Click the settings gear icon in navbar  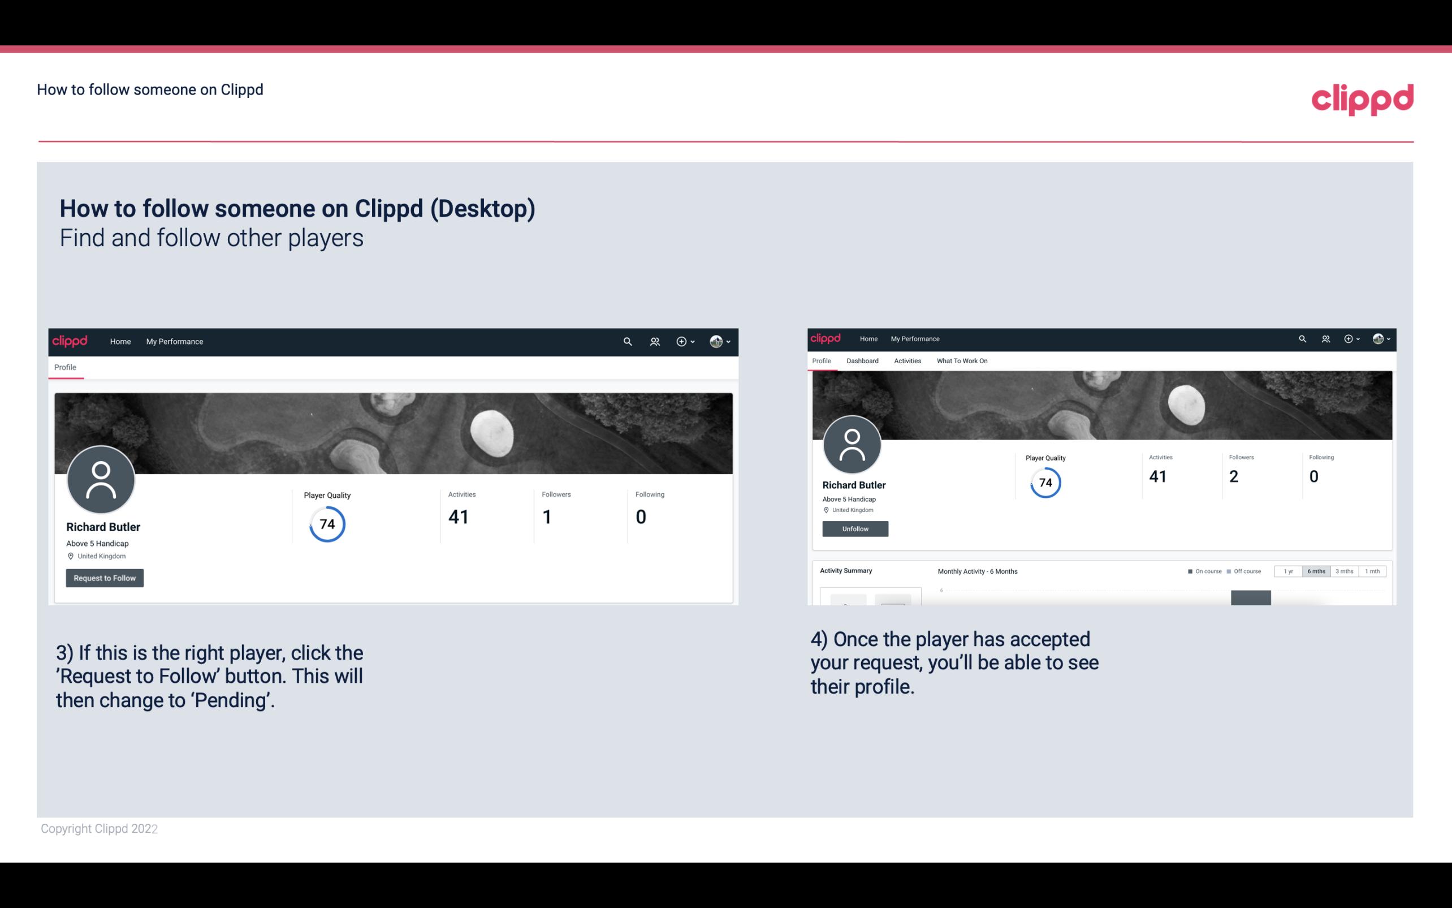[x=720, y=341]
